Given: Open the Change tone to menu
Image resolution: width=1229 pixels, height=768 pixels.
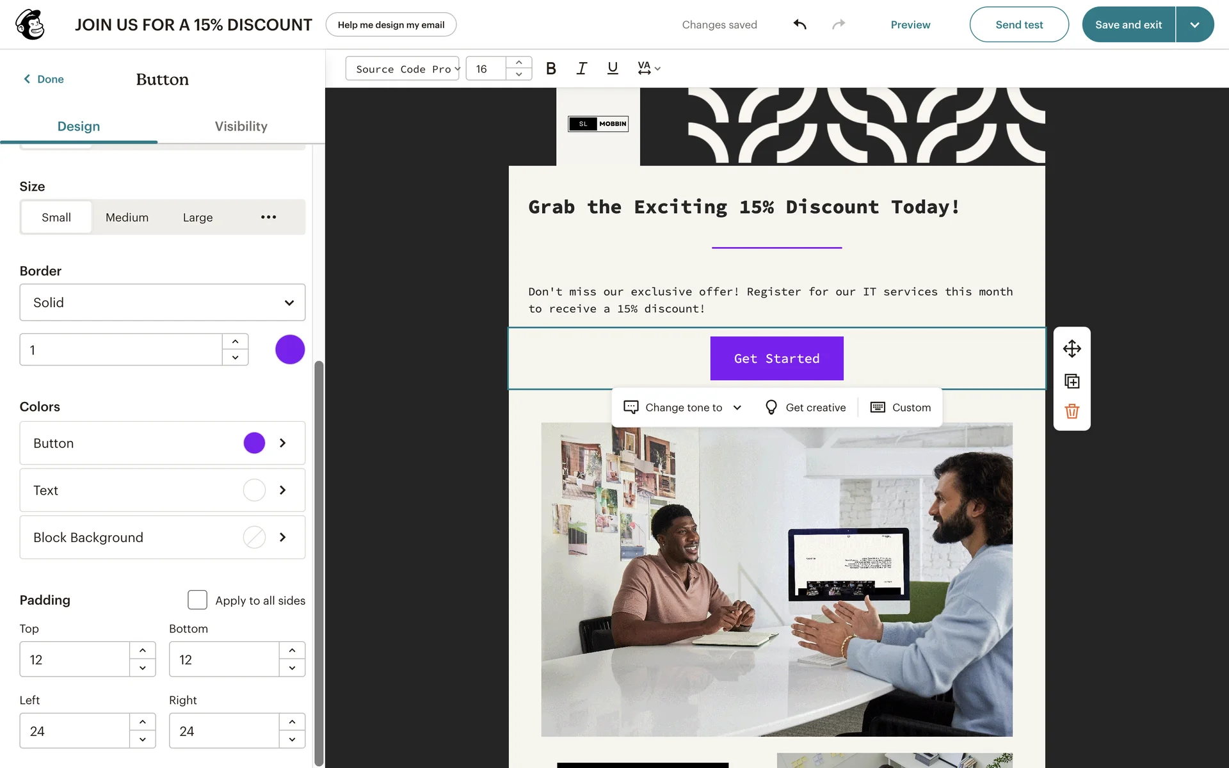Looking at the screenshot, I should [x=683, y=408].
